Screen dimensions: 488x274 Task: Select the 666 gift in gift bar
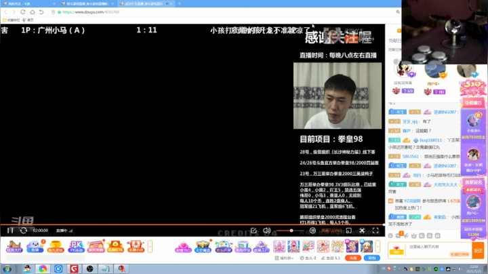click(338, 247)
